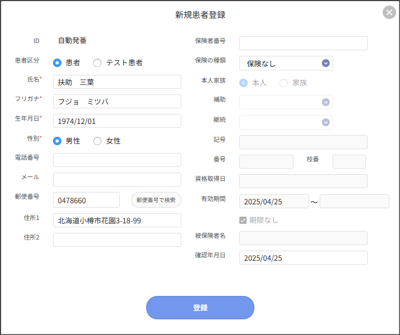
Task: Expand the 補助 dropdown
Action: [286, 102]
